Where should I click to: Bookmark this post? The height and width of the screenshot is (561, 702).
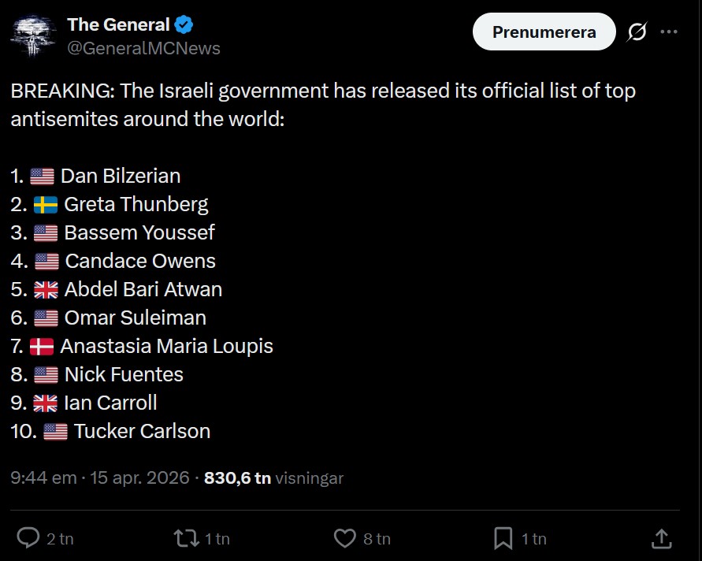tap(503, 538)
